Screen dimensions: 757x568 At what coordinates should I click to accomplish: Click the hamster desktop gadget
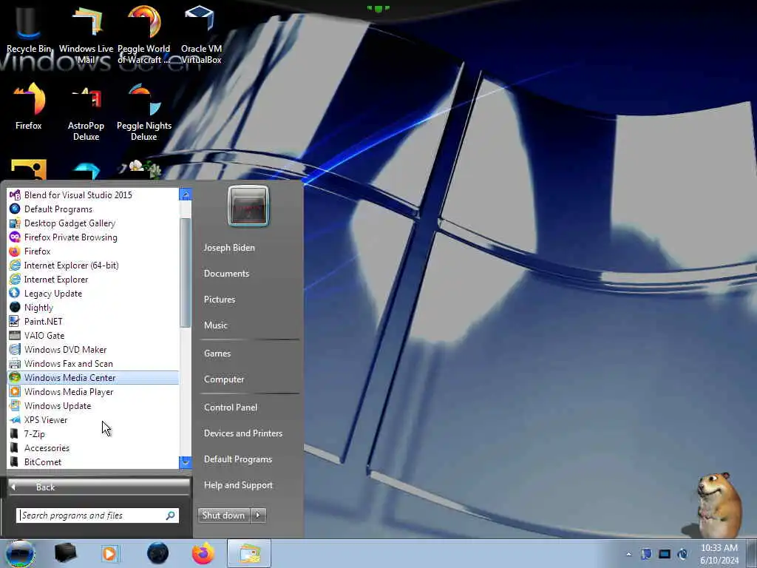tap(719, 504)
